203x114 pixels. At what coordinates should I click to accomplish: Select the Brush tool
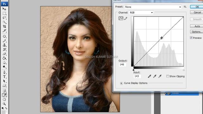coord(4,41)
